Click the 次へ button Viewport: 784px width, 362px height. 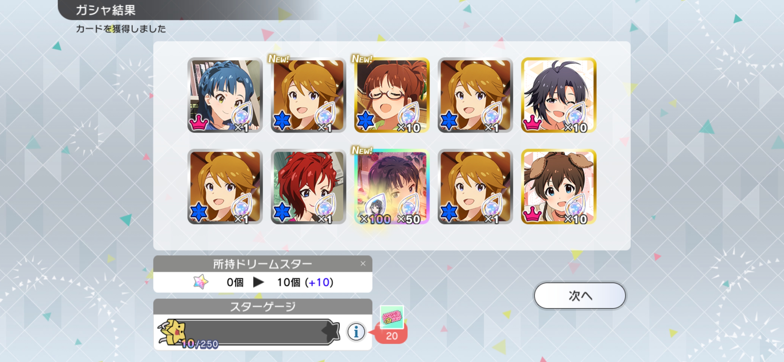click(x=580, y=295)
